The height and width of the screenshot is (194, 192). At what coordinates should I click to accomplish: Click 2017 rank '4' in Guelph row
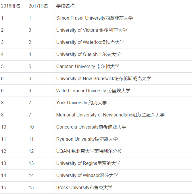(30, 54)
